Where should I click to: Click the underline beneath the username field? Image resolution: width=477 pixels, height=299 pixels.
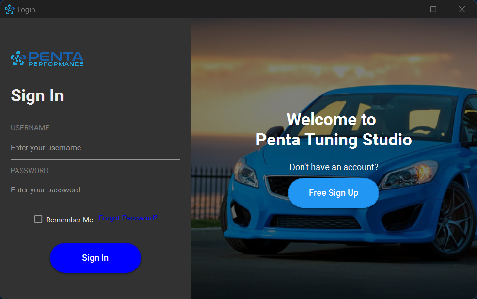[x=95, y=159]
